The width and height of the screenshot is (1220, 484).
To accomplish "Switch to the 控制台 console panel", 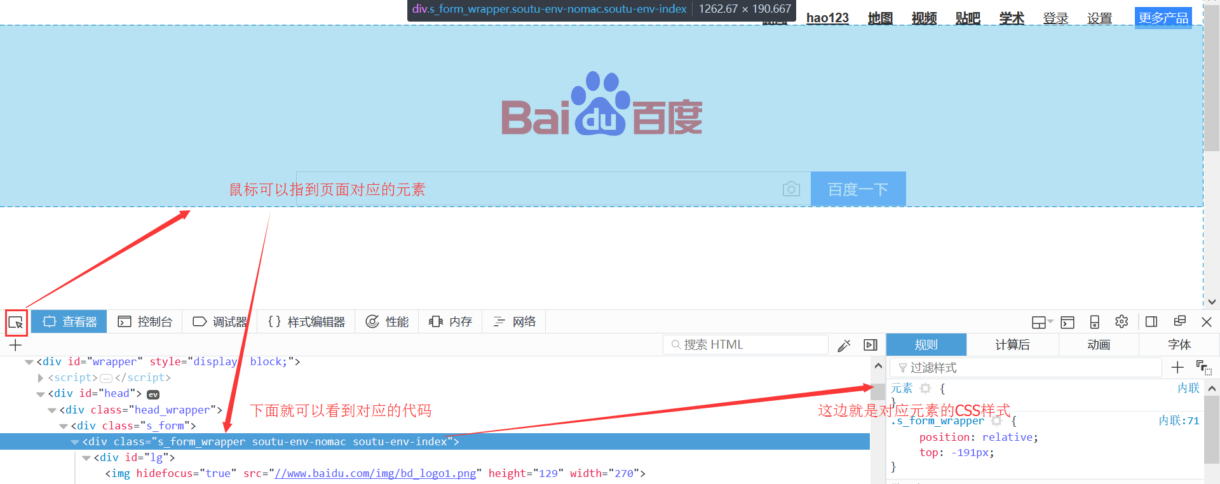I will click(x=145, y=322).
